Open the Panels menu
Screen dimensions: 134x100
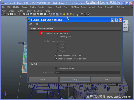pyautogui.click(x=47, y=11)
